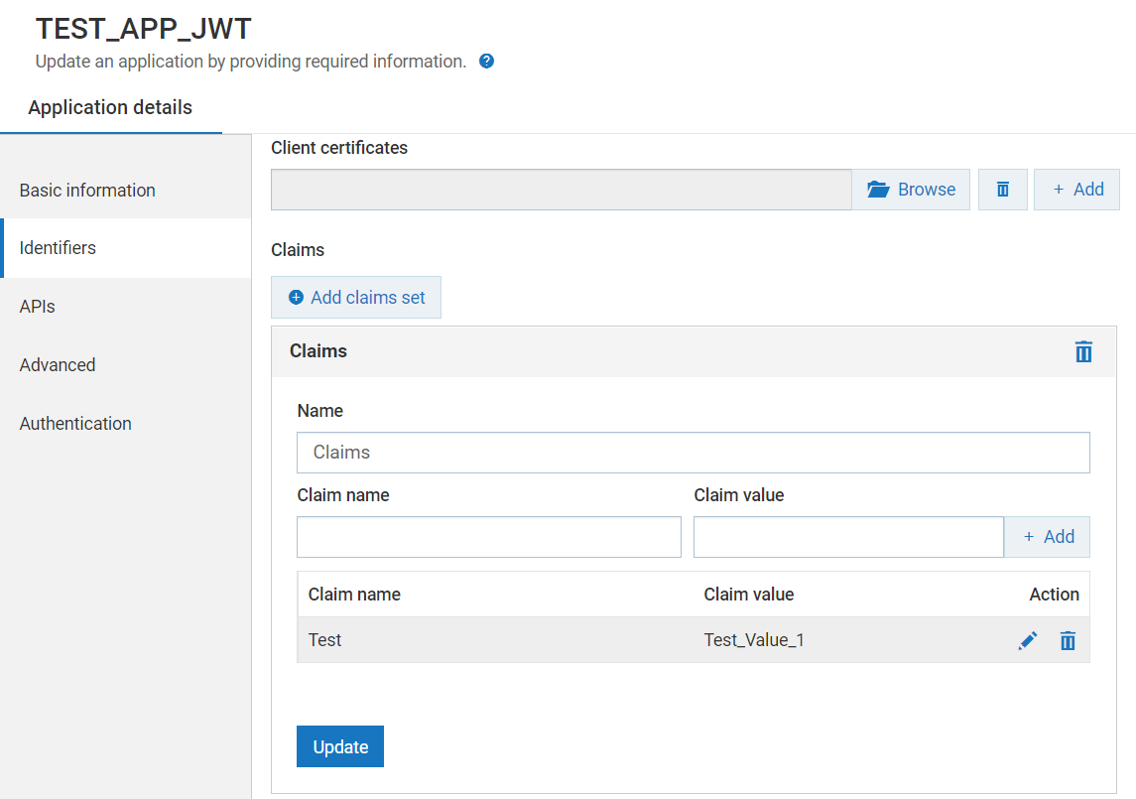Click Add claims set button
Viewport: 1136px width, 799px height.
(x=356, y=298)
